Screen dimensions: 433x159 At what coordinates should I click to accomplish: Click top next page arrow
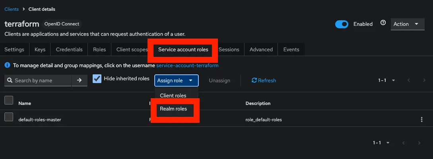click(x=424, y=80)
